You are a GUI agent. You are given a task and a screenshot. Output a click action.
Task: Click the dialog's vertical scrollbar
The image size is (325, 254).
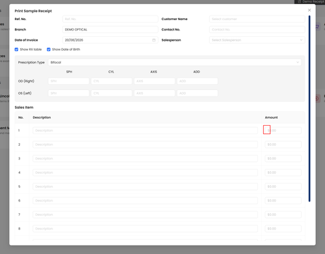click(309, 109)
